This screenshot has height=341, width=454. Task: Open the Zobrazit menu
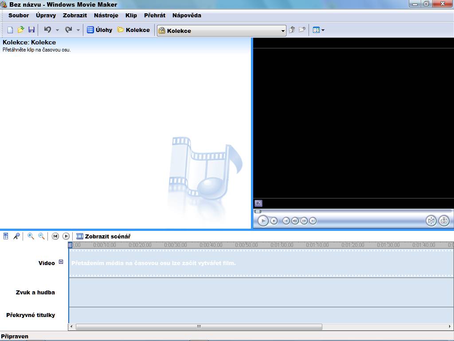(x=74, y=16)
